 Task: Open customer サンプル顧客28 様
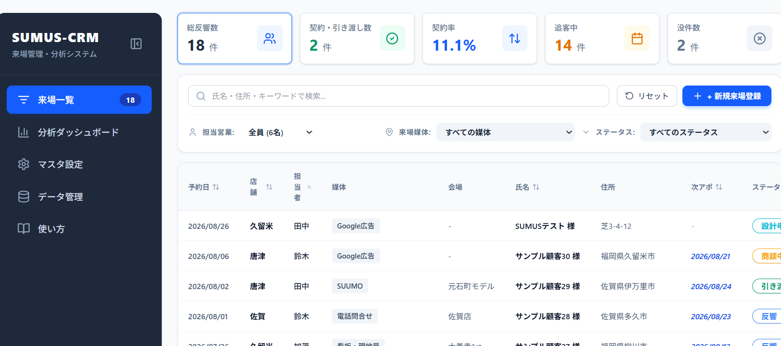547,316
